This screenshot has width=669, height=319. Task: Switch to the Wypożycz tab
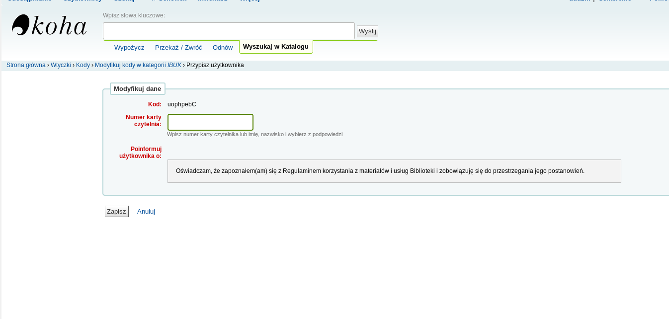click(129, 48)
